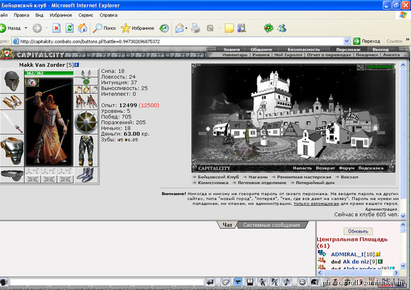Open Search (Поиск) in the toolbar
Viewport: 411px width, 290px height.
(104, 28)
